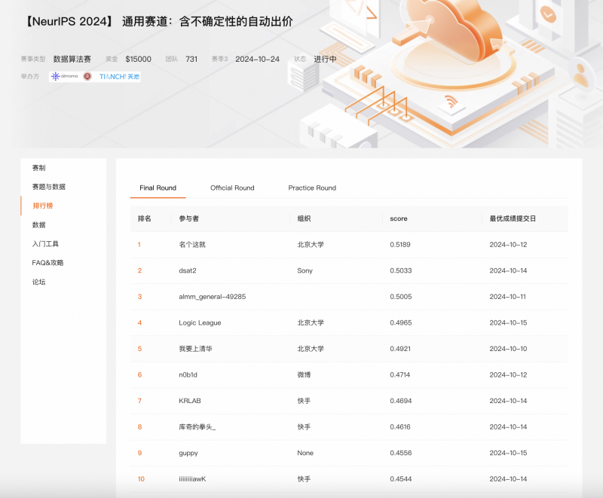Click the prize amount $15000
The height and width of the screenshot is (498, 603).
[138, 60]
